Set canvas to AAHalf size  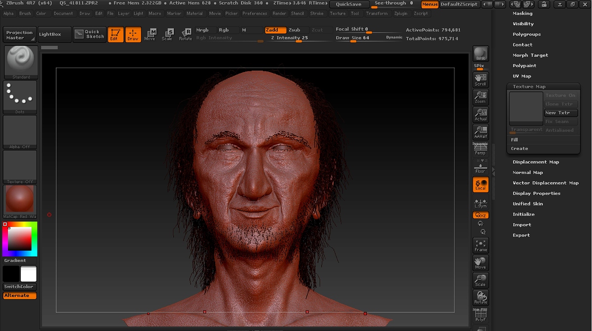[481, 132]
